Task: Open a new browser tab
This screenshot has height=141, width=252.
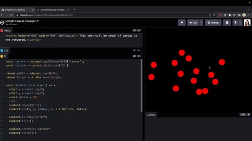Action: [x=74, y=10]
